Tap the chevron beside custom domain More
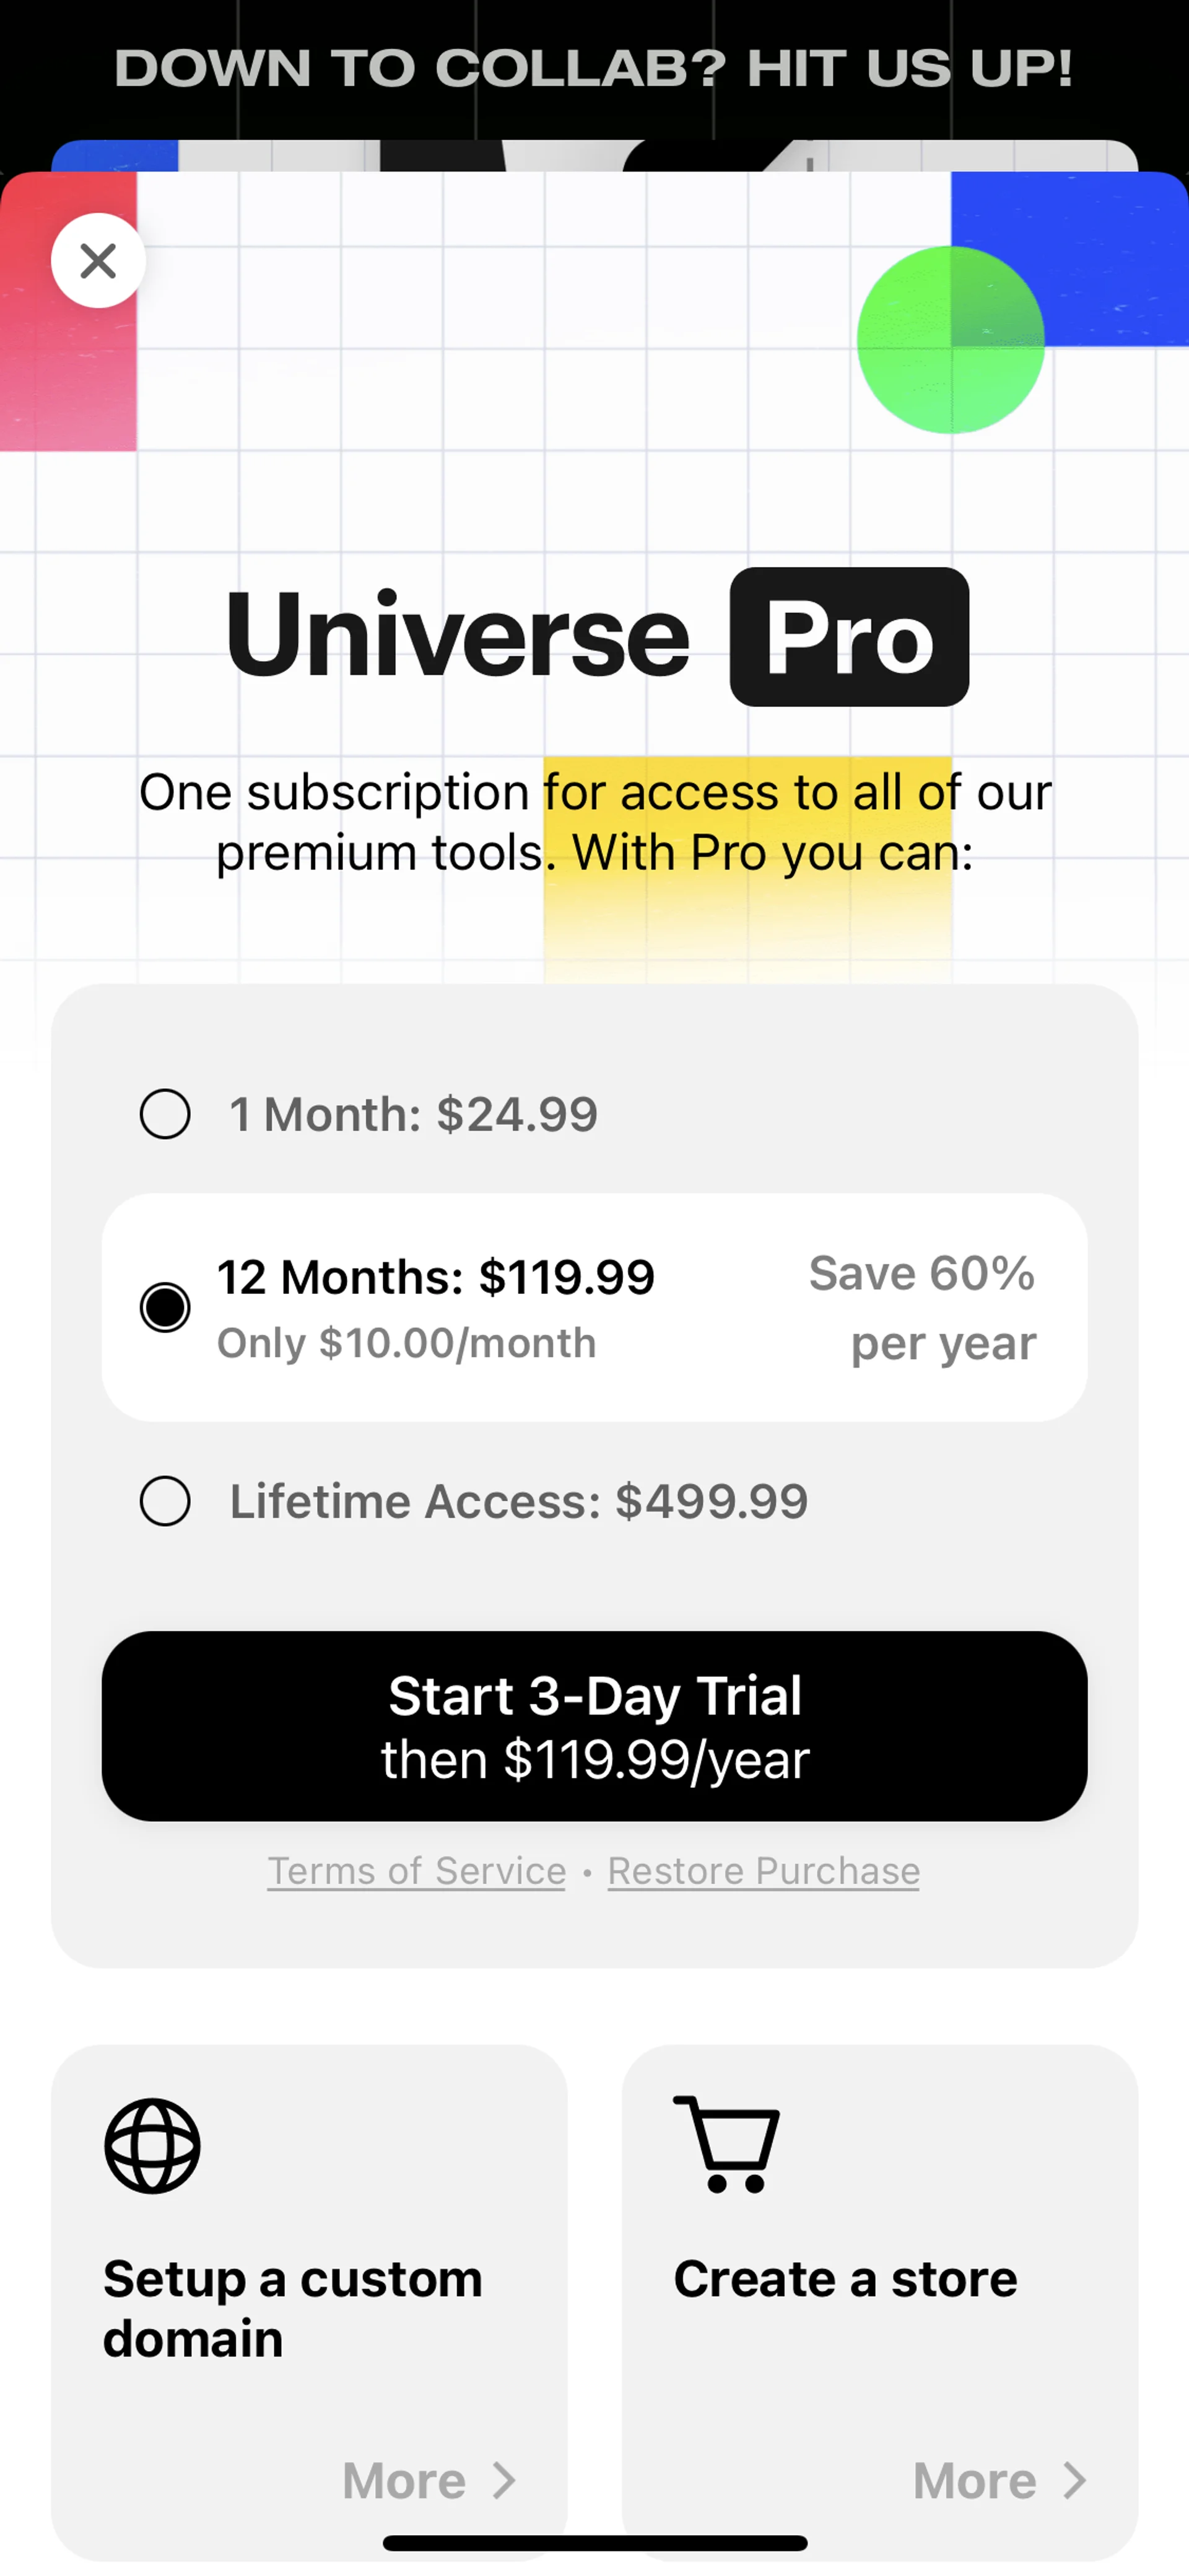The height and width of the screenshot is (2576, 1189). click(505, 2480)
